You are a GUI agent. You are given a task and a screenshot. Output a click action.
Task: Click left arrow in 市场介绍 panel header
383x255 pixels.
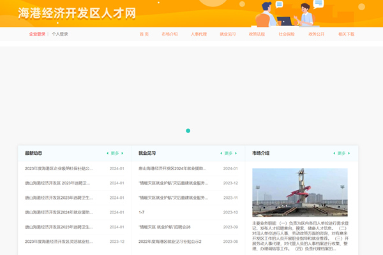[334, 153]
